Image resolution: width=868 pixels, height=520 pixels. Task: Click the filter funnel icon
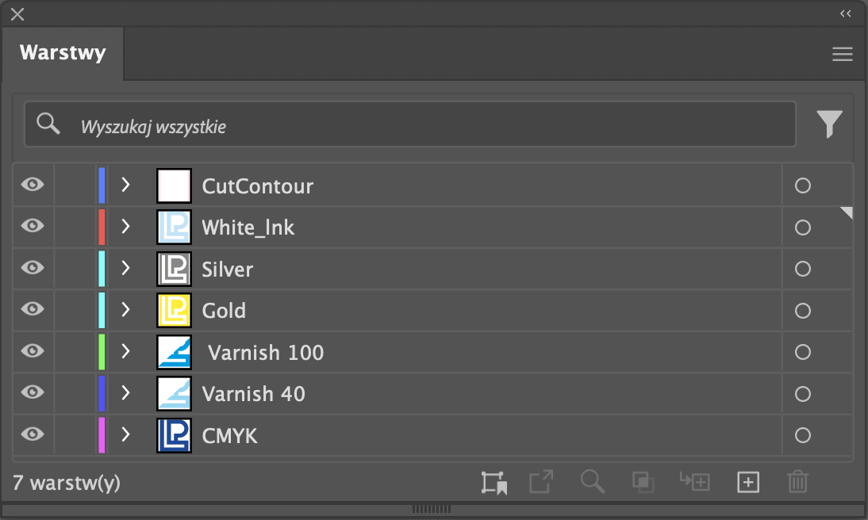[829, 124]
